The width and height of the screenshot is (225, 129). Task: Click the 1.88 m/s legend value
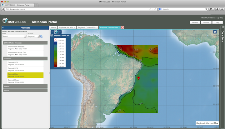(x=61, y=66)
